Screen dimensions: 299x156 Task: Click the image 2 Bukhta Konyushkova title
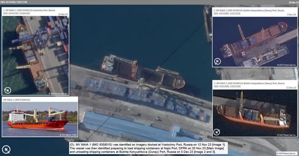tap(249, 11)
